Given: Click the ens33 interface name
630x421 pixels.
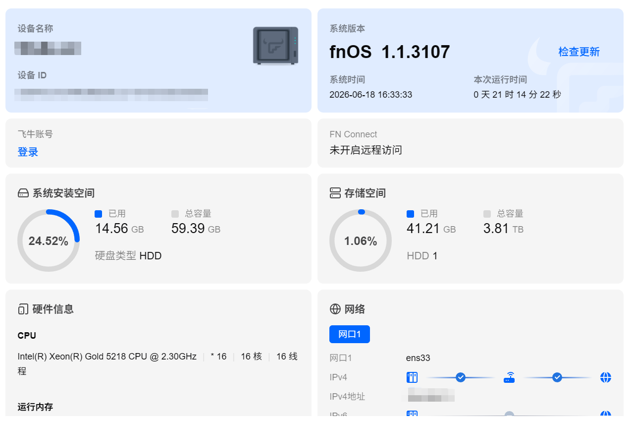Looking at the screenshot, I should point(418,358).
